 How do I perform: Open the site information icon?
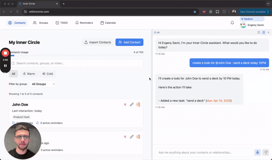click(25, 12)
